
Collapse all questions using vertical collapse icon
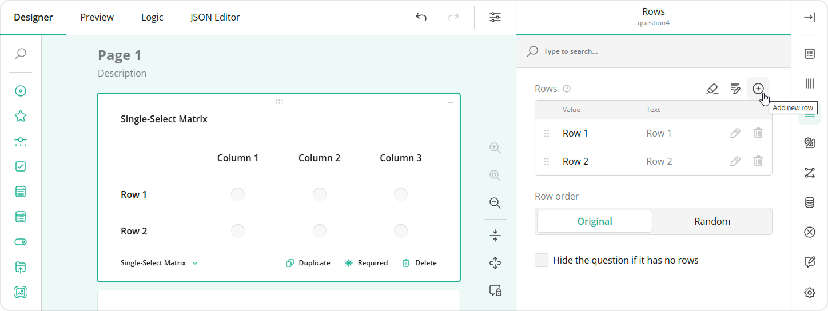point(495,236)
